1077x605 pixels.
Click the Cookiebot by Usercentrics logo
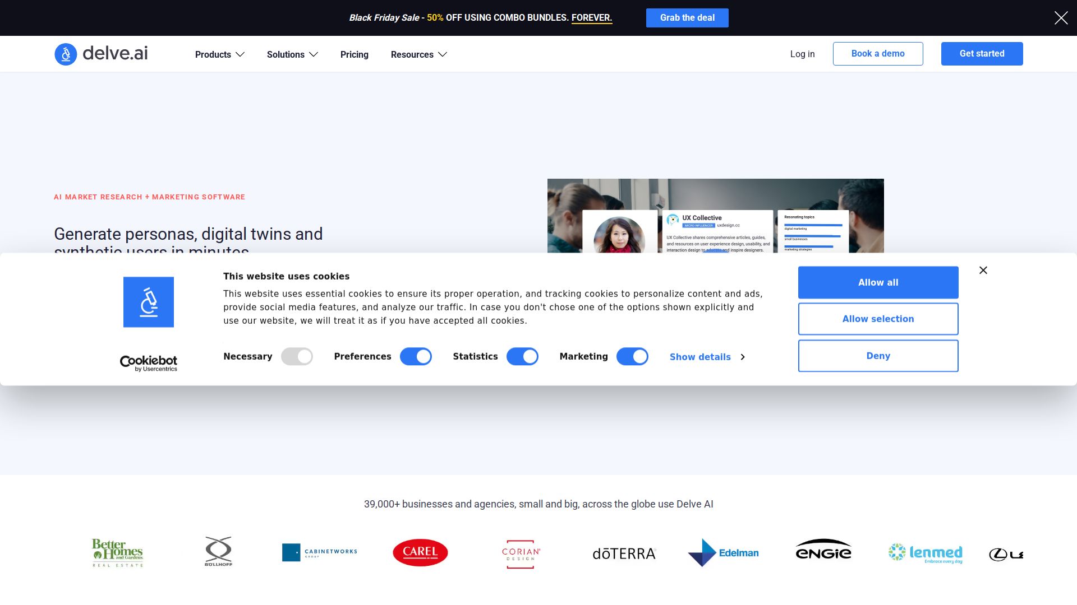coord(149,363)
